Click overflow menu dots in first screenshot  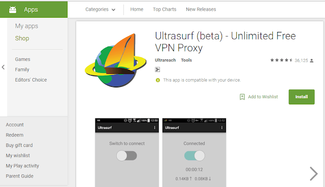coord(154,128)
